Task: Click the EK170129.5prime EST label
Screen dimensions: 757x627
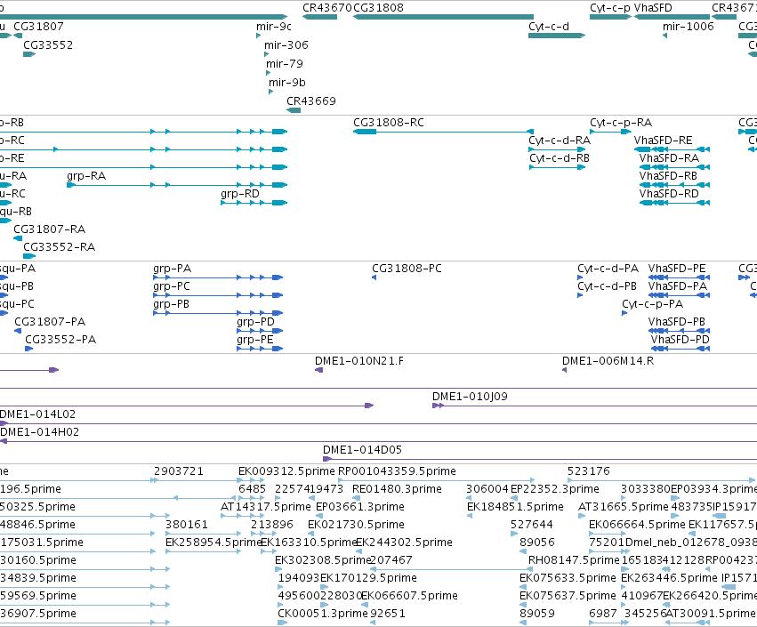Action: pyautogui.click(x=368, y=578)
